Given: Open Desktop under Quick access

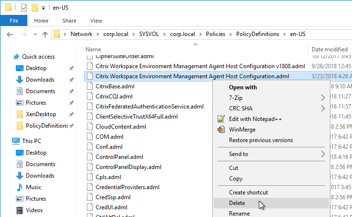Looking at the screenshot, I should 36,68.
